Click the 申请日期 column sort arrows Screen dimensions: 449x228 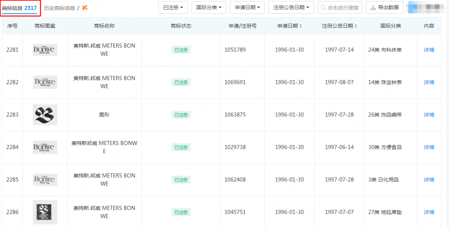301,26
